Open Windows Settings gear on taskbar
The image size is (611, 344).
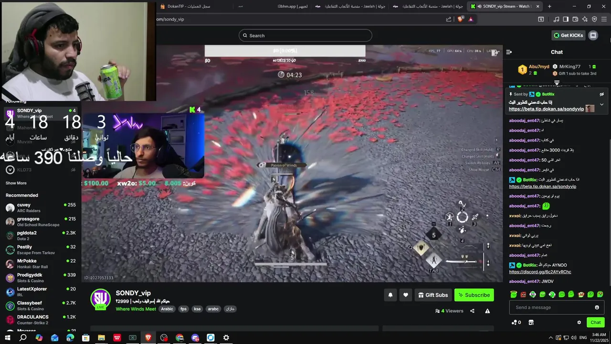(x=226, y=338)
